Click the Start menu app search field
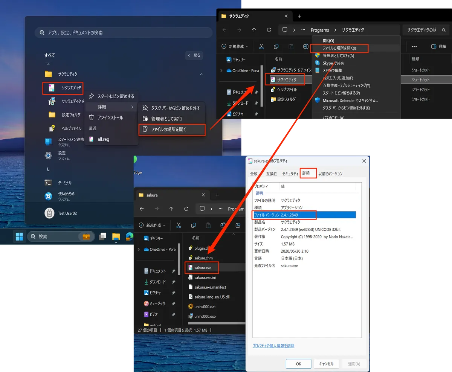The height and width of the screenshot is (372, 452). (123, 33)
